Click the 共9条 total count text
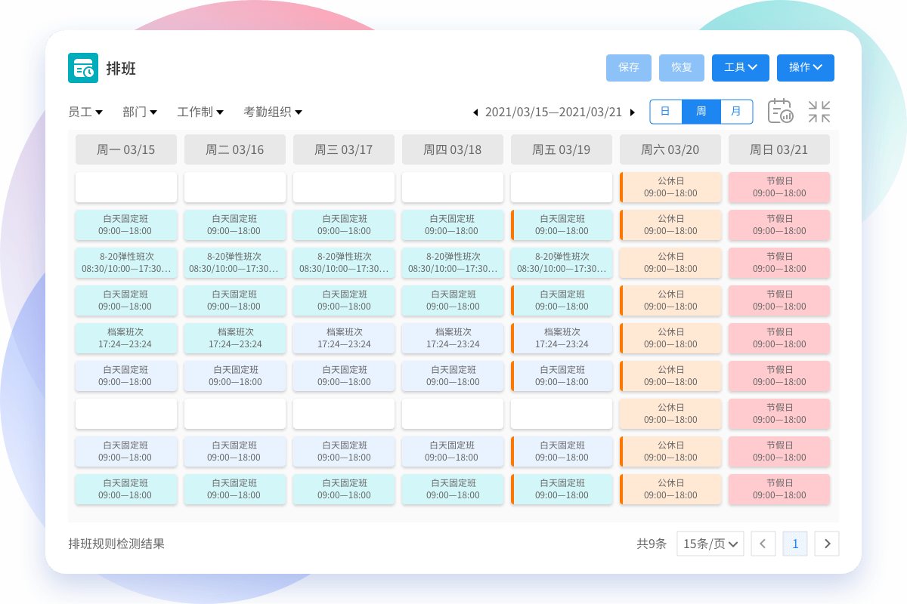This screenshot has width=907, height=604. point(652,544)
